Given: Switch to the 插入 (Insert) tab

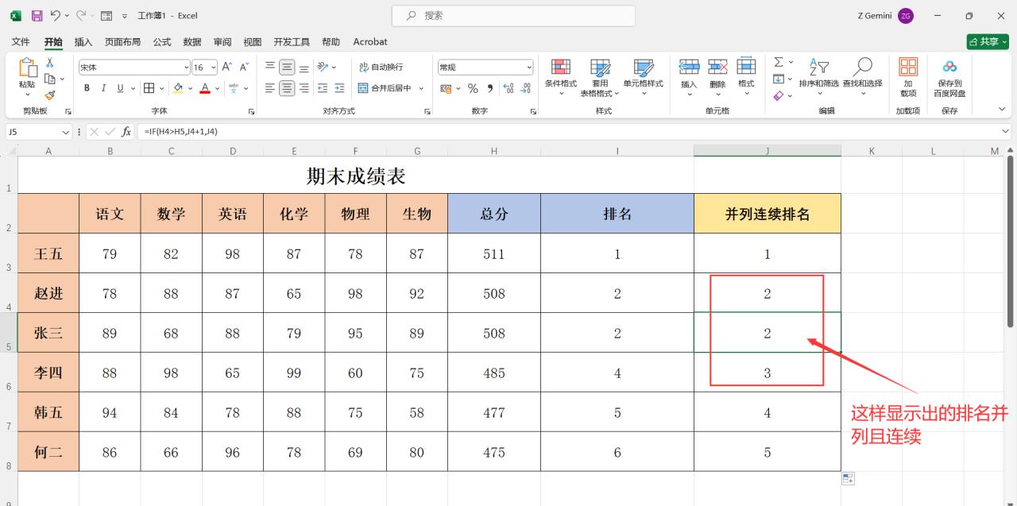Looking at the screenshot, I should coord(83,41).
